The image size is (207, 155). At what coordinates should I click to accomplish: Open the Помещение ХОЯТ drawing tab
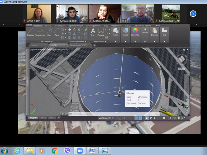pos(79,45)
